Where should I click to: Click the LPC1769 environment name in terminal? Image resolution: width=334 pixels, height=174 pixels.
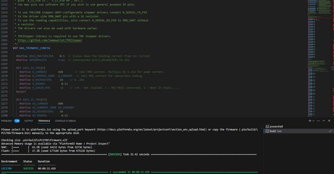[6, 169]
